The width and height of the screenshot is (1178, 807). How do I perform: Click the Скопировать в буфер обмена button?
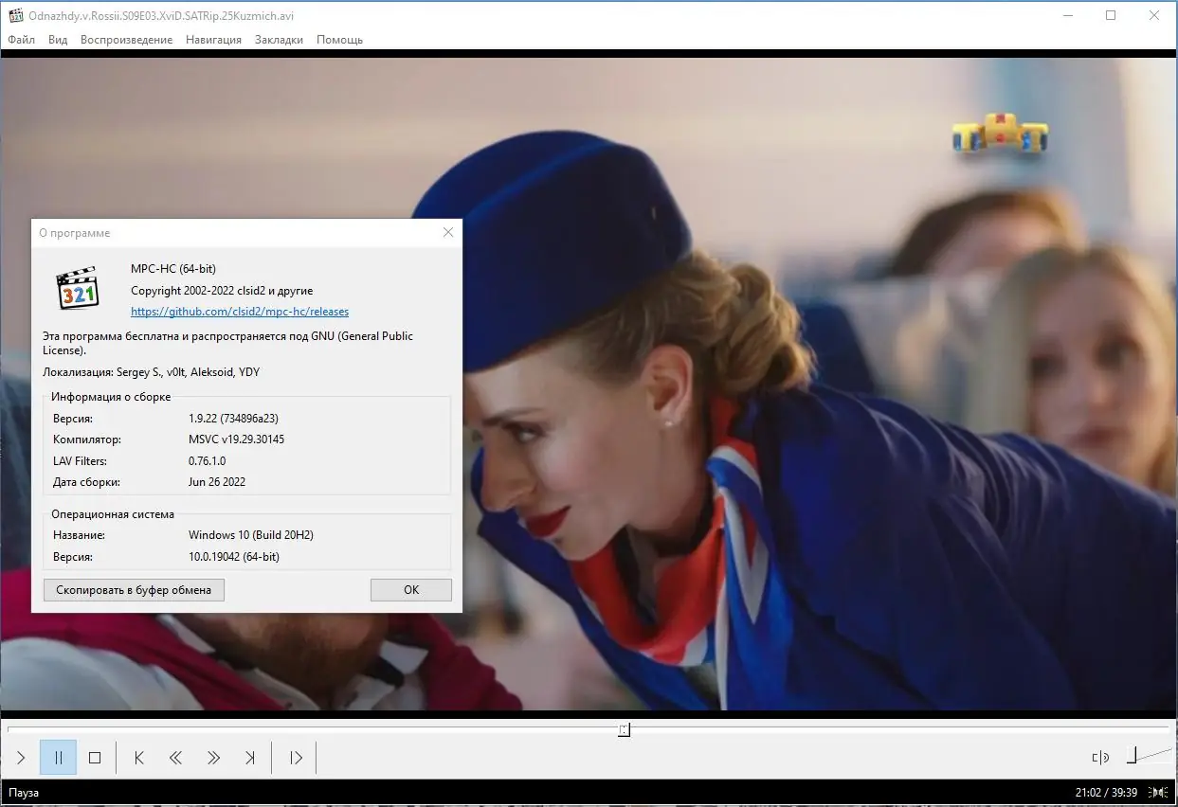pyautogui.click(x=133, y=589)
